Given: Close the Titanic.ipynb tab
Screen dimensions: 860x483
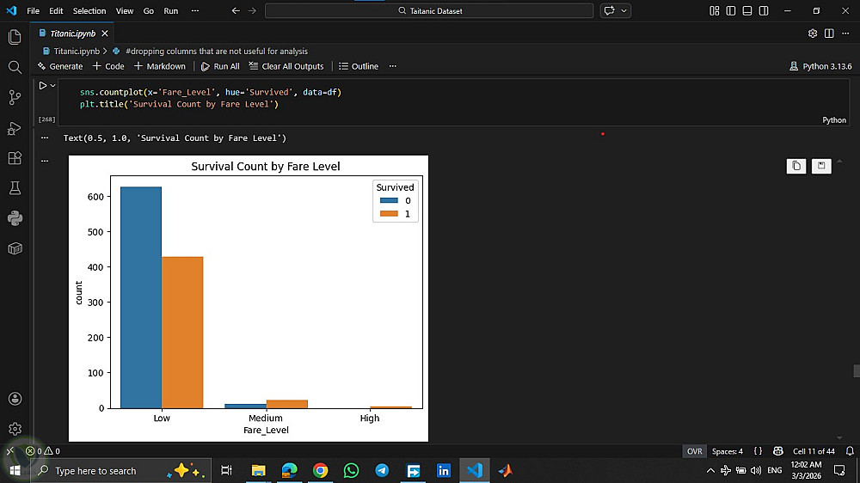Looking at the screenshot, I should (105, 34).
